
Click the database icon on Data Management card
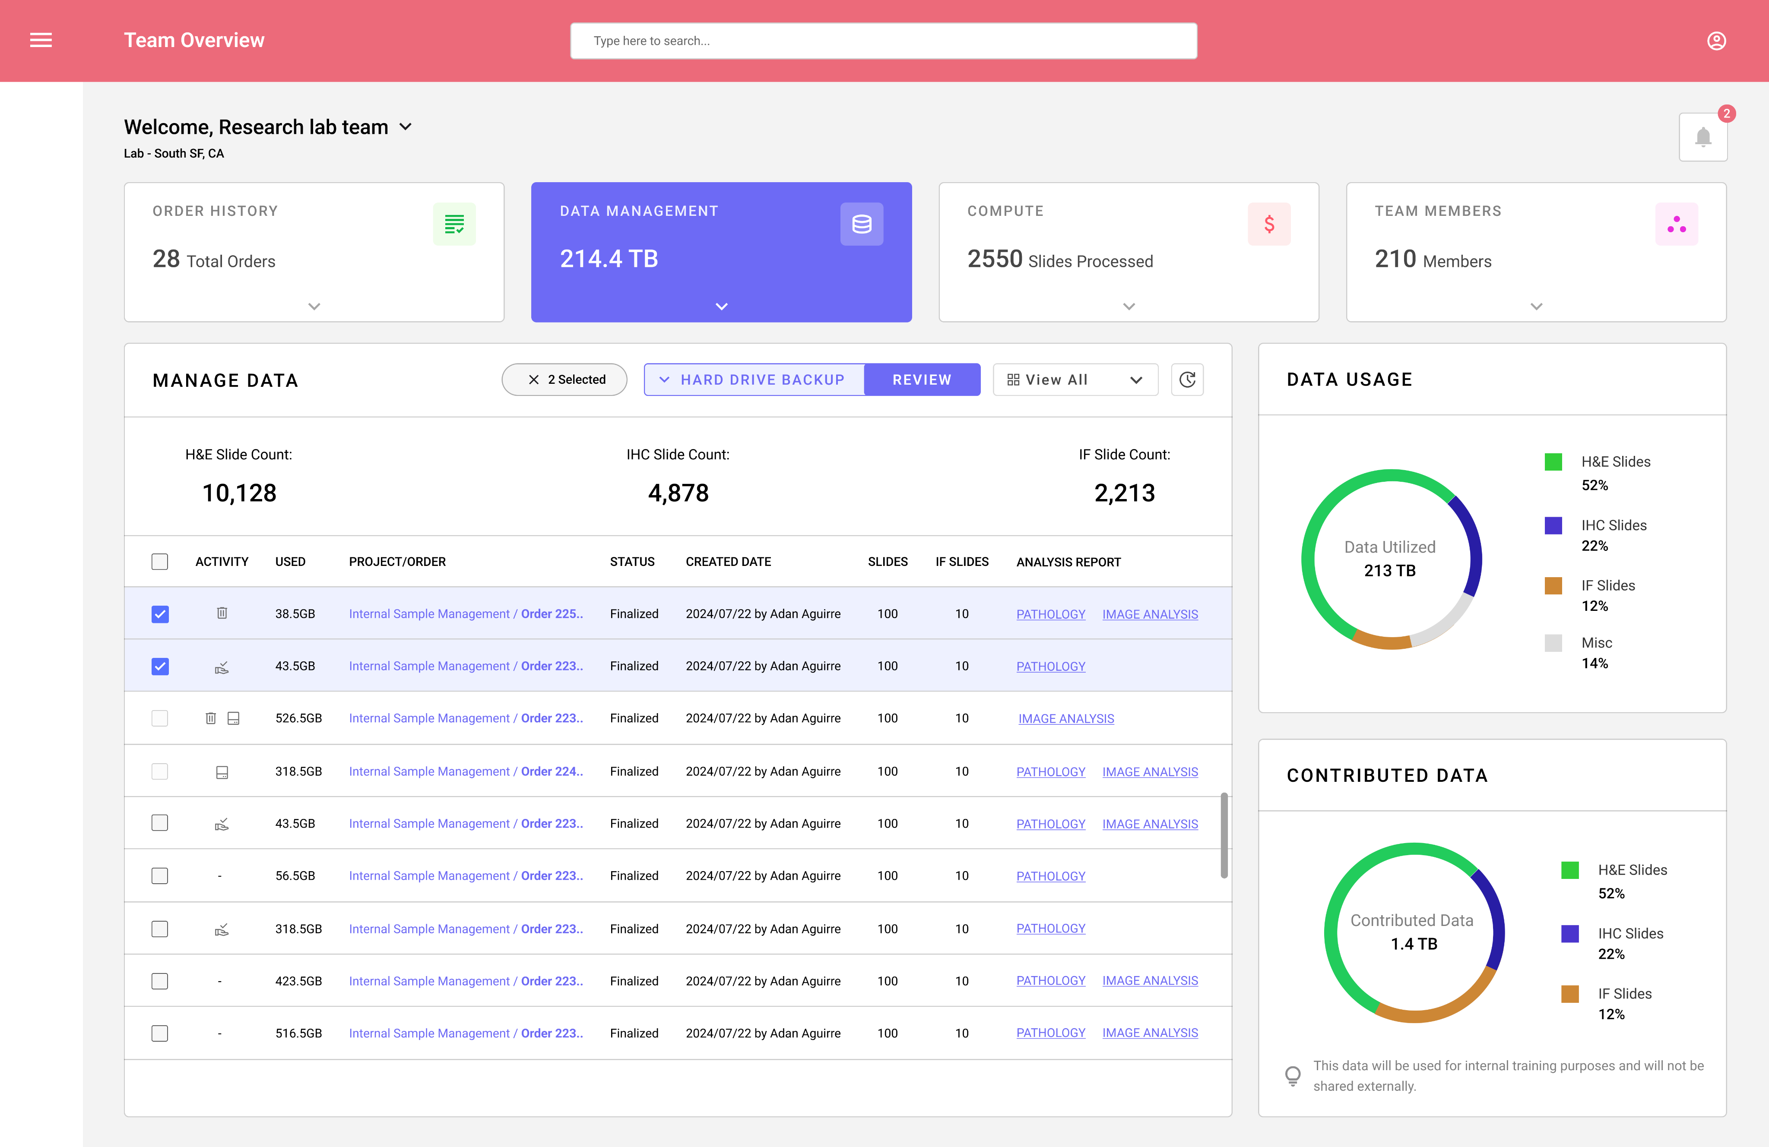tap(862, 224)
